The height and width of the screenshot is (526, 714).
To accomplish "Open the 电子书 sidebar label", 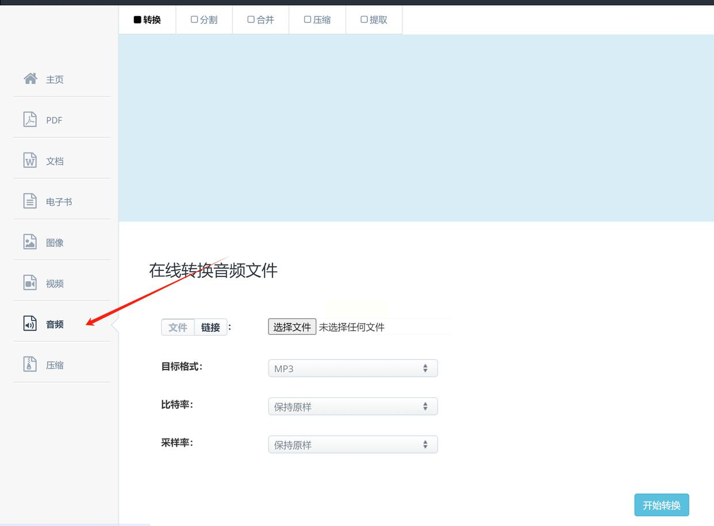I will coord(59,202).
